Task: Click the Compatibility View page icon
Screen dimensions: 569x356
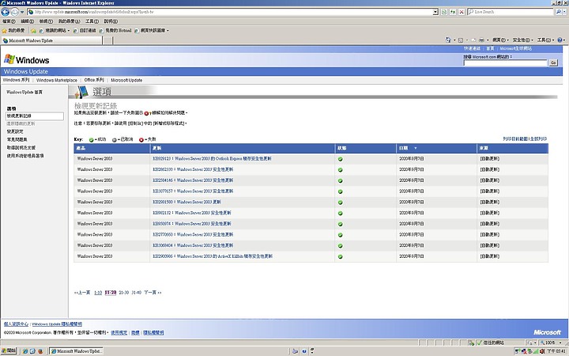Action: click(444, 12)
